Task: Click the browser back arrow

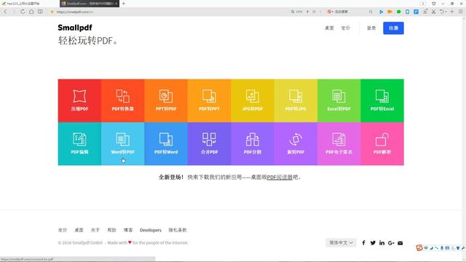Action: click(5, 12)
